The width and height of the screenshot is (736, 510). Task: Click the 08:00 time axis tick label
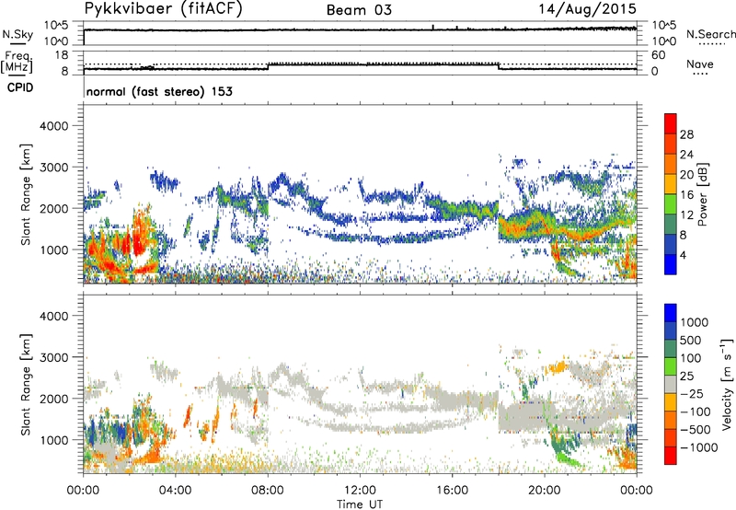tap(268, 491)
